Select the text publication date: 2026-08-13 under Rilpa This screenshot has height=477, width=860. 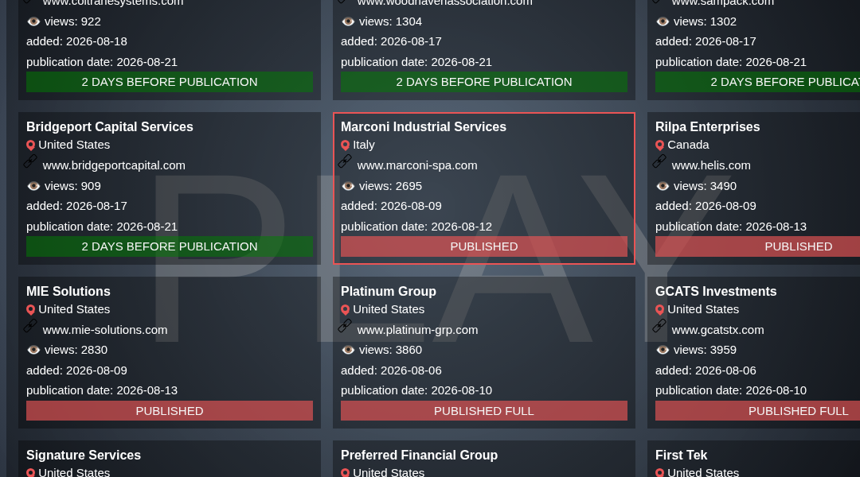pyautogui.click(x=730, y=227)
